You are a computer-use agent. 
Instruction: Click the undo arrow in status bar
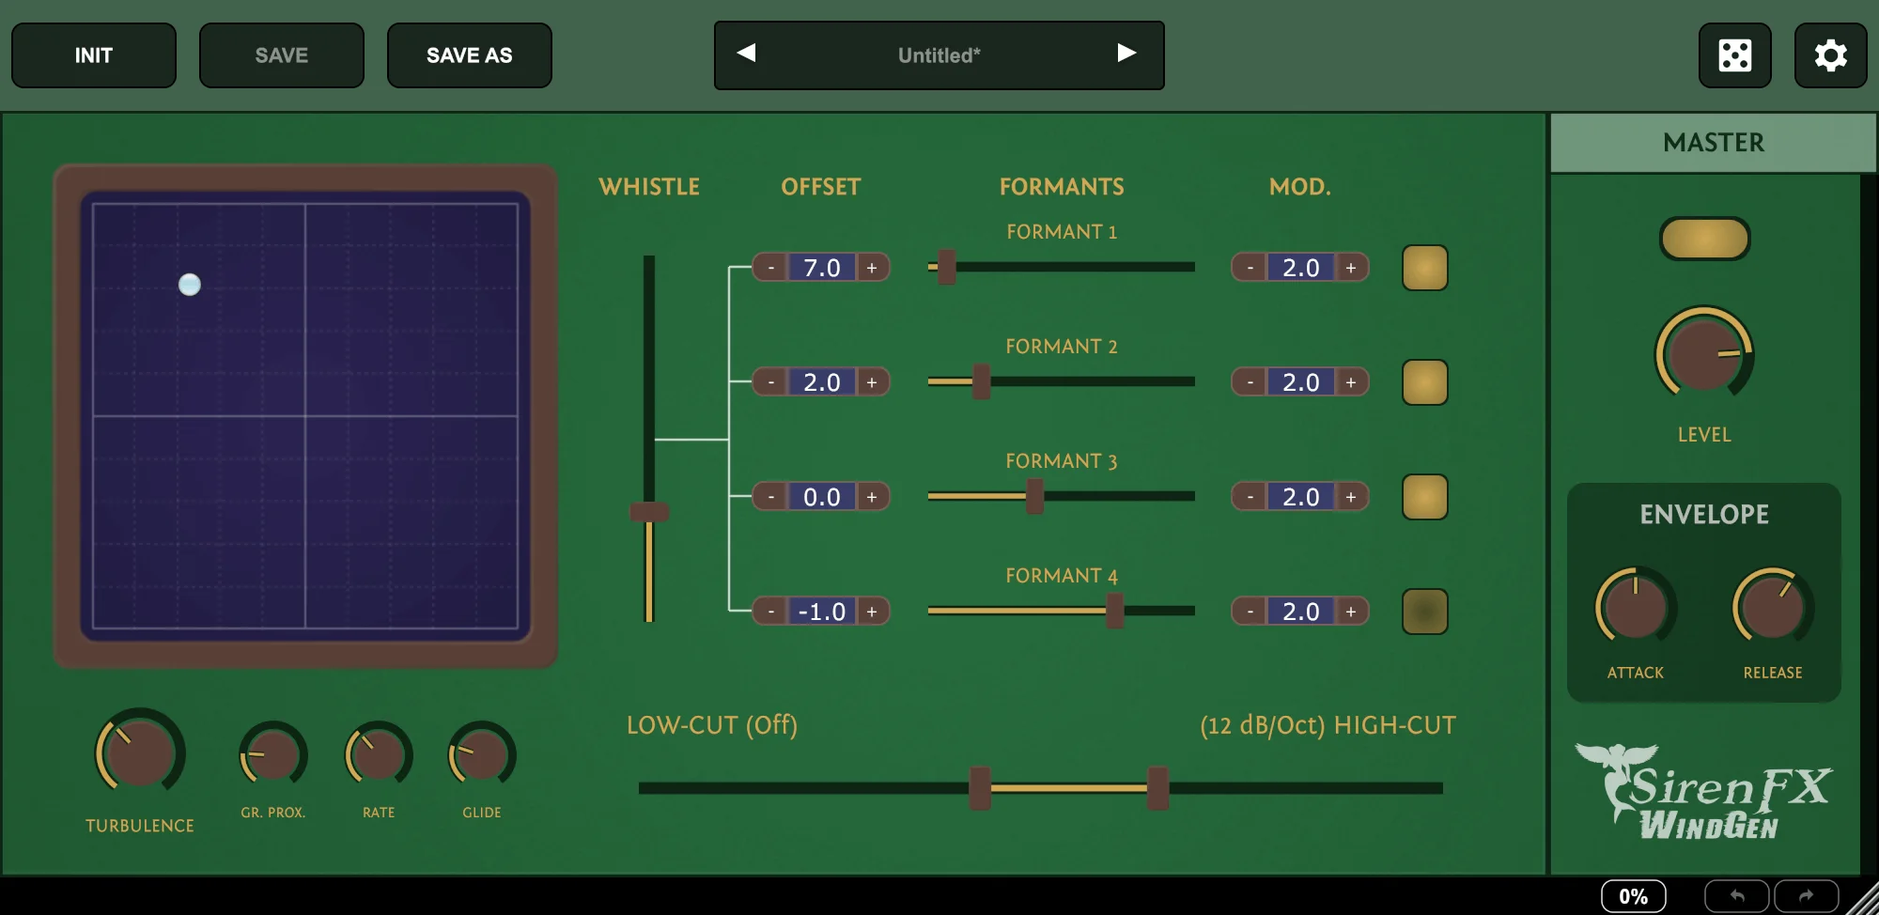[x=1736, y=896]
